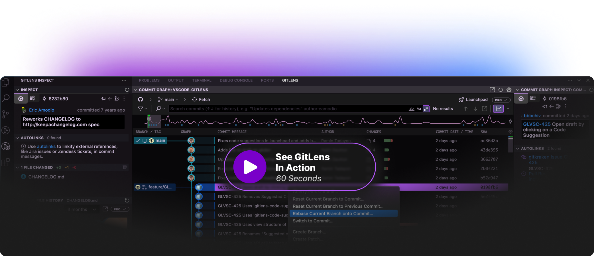Play the See GitLens In Action video
The width and height of the screenshot is (594, 256).
tap(250, 167)
